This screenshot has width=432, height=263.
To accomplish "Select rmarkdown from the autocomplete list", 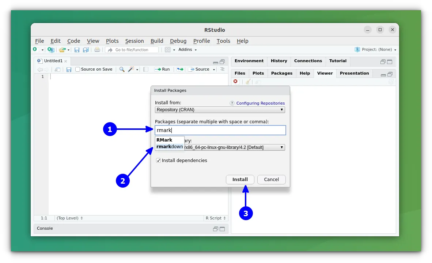I will [170, 147].
